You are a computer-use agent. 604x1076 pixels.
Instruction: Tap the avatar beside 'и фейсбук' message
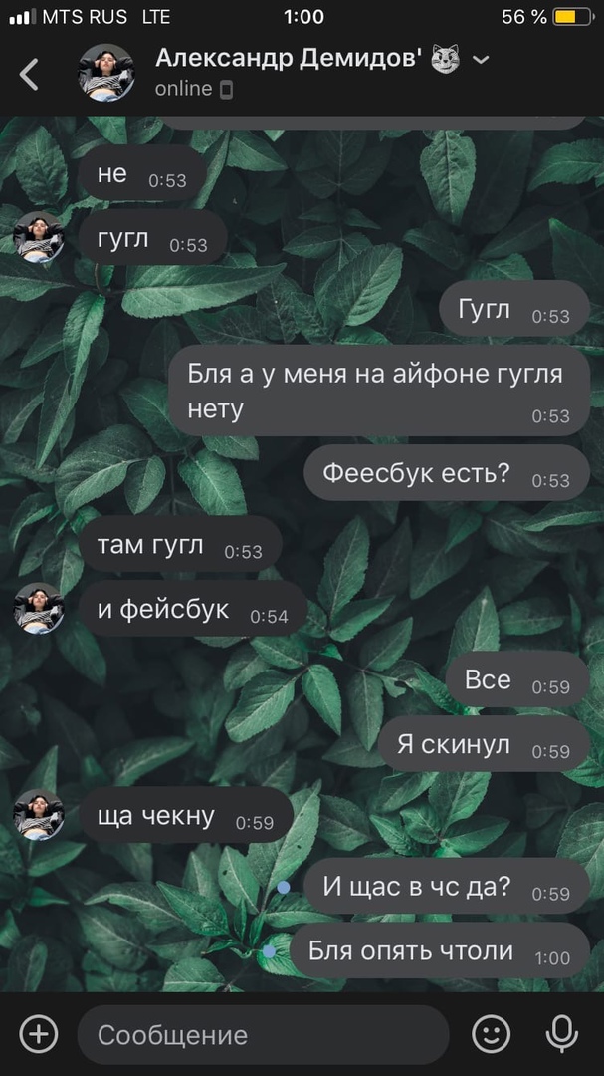click(x=39, y=608)
